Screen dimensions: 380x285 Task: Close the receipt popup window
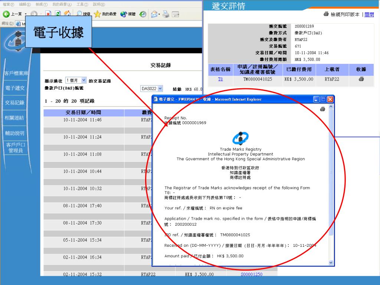330,99
